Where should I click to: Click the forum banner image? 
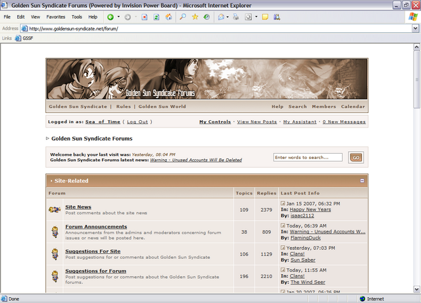click(x=207, y=79)
